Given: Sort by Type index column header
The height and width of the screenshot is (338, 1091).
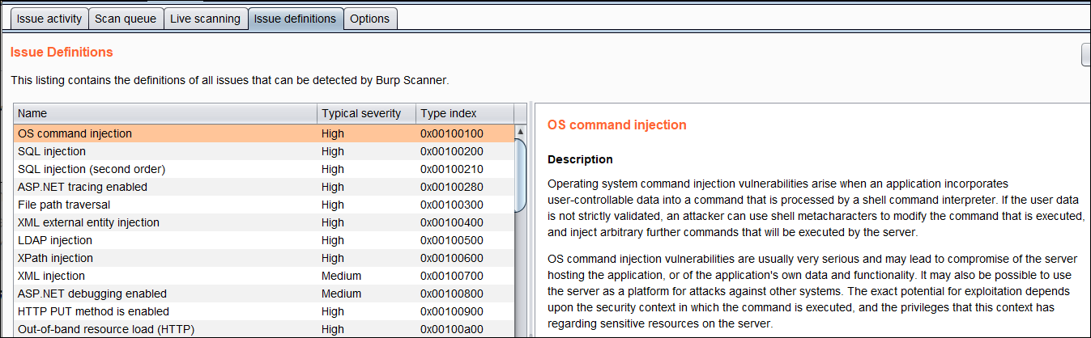Looking at the screenshot, I should click(x=464, y=113).
